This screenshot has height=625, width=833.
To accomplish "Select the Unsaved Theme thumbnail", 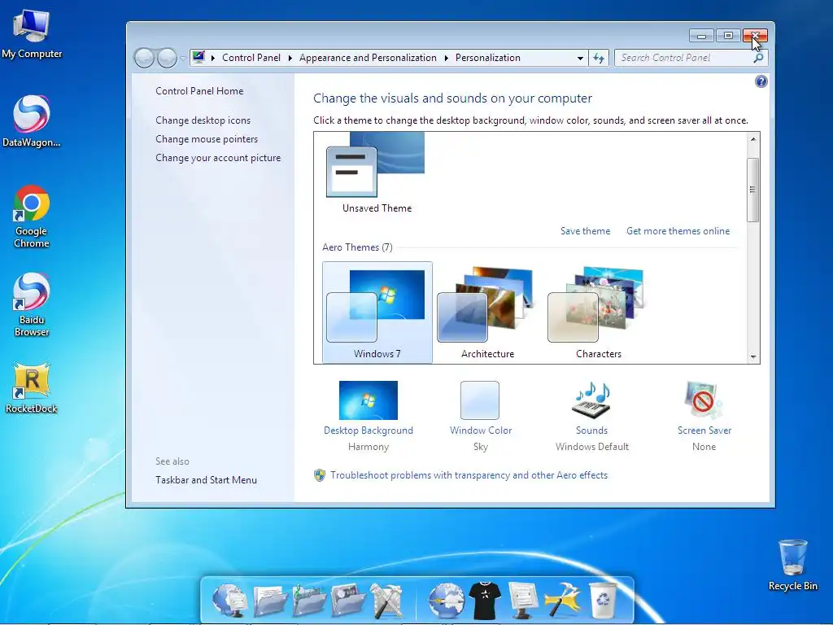I will point(377,173).
